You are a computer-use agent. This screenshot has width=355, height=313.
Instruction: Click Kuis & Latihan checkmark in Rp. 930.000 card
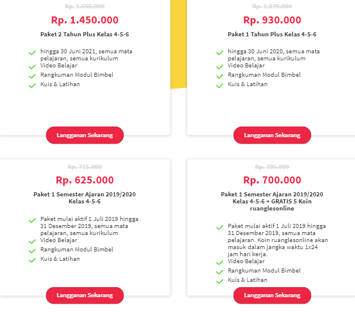220,85
